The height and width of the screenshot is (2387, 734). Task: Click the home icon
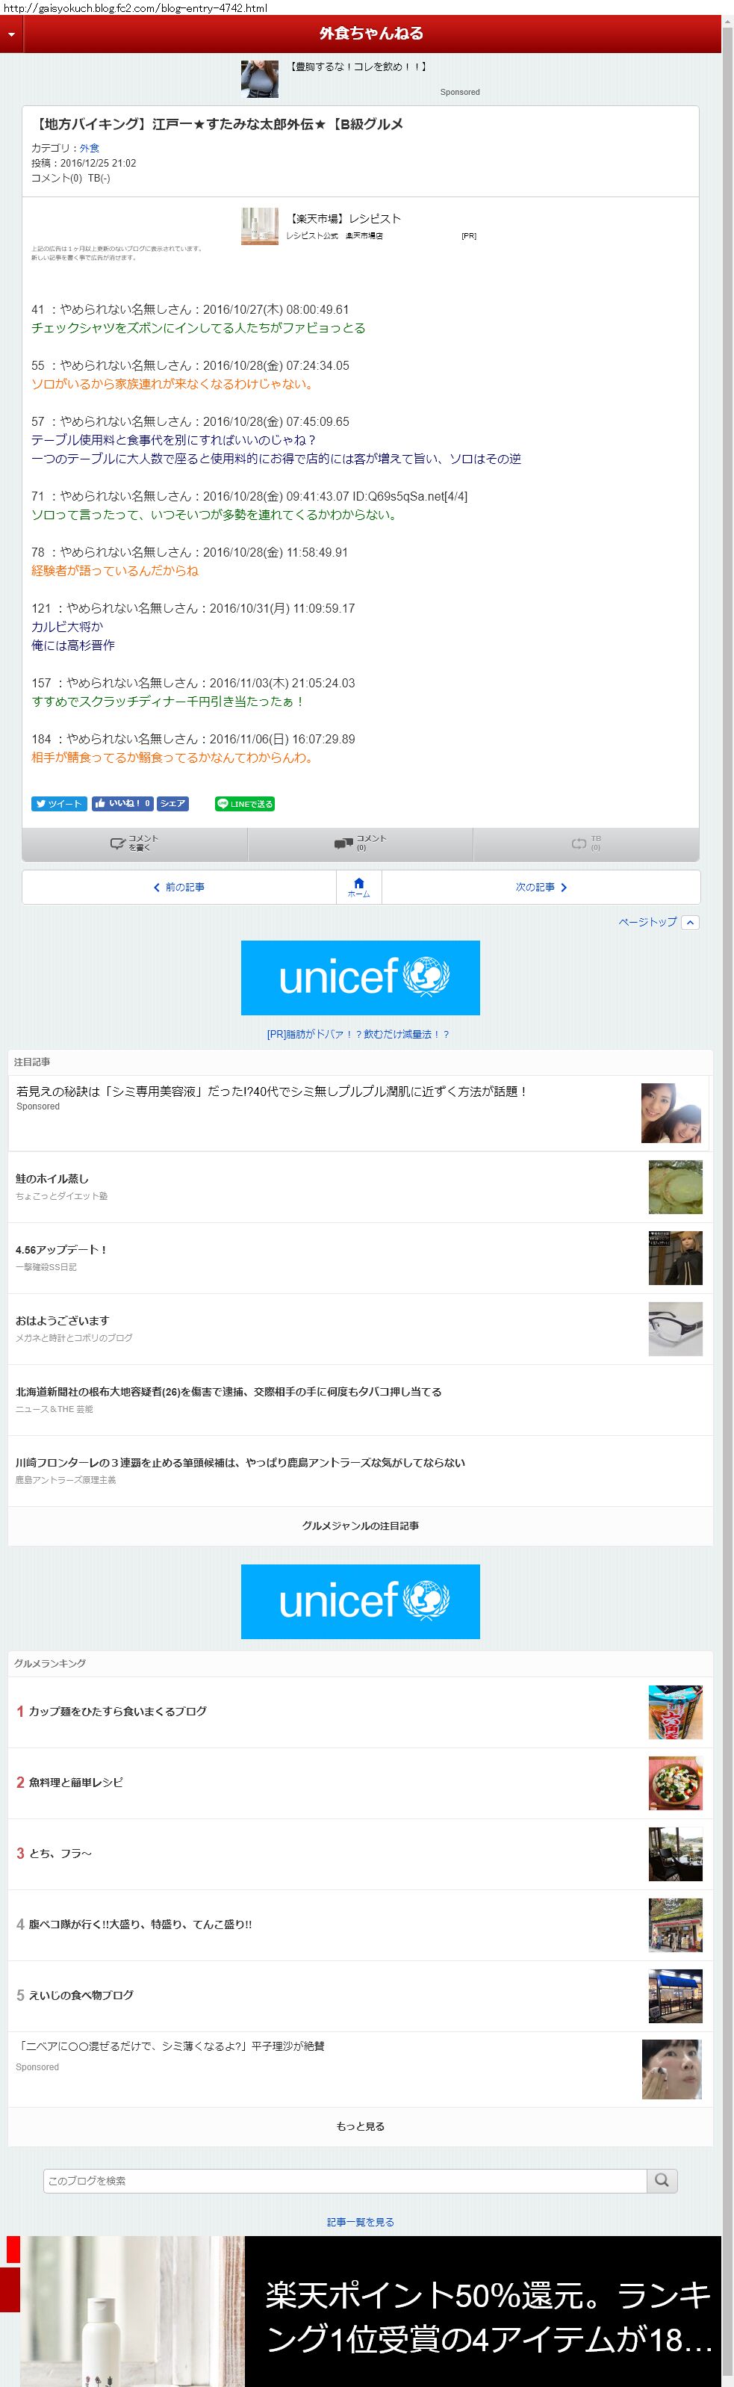(359, 886)
